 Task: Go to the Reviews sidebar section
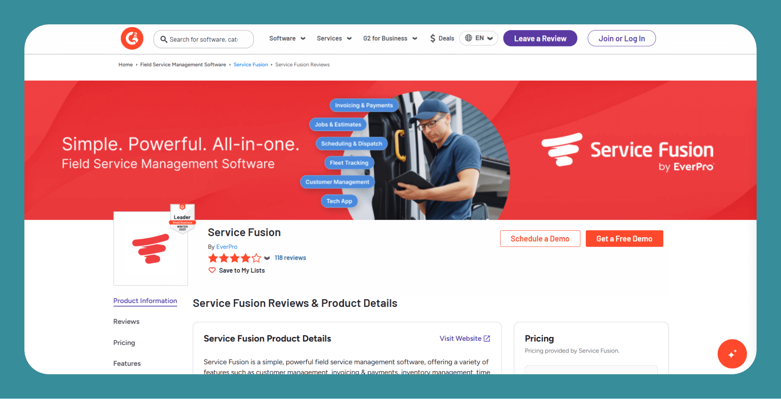tap(126, 322)
